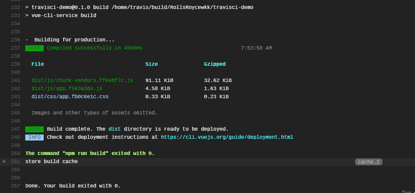
Task: Click line number 237
Action: point(15,48)
